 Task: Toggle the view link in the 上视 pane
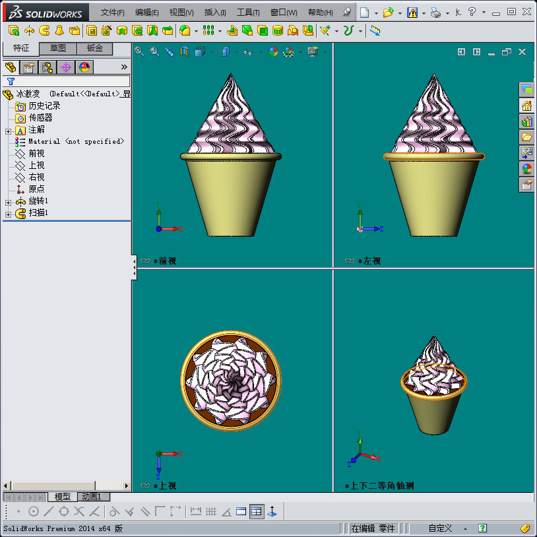(145, 486)
